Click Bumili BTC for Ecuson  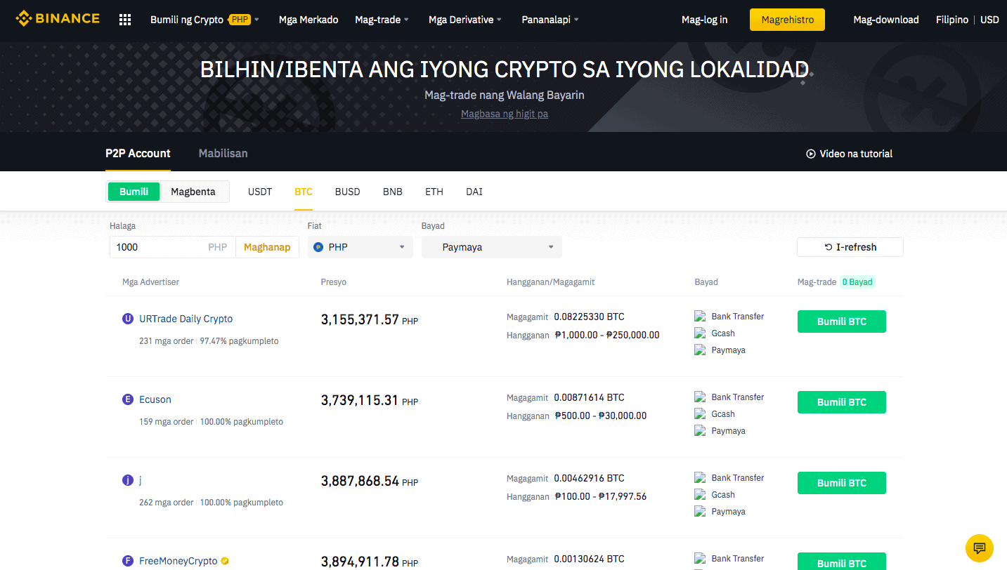[x=841, y=402]
